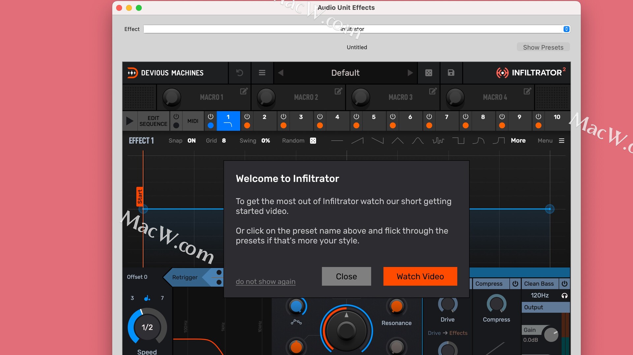Open the Effect 1 Menu

click(551, 141)
